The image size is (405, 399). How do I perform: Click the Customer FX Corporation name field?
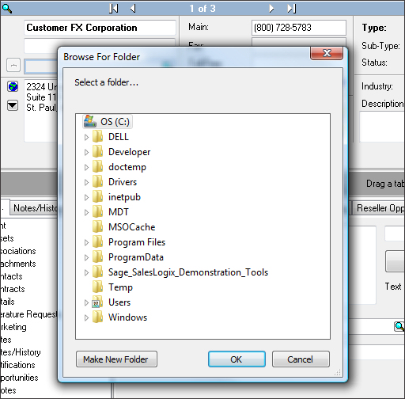point(100,28)
